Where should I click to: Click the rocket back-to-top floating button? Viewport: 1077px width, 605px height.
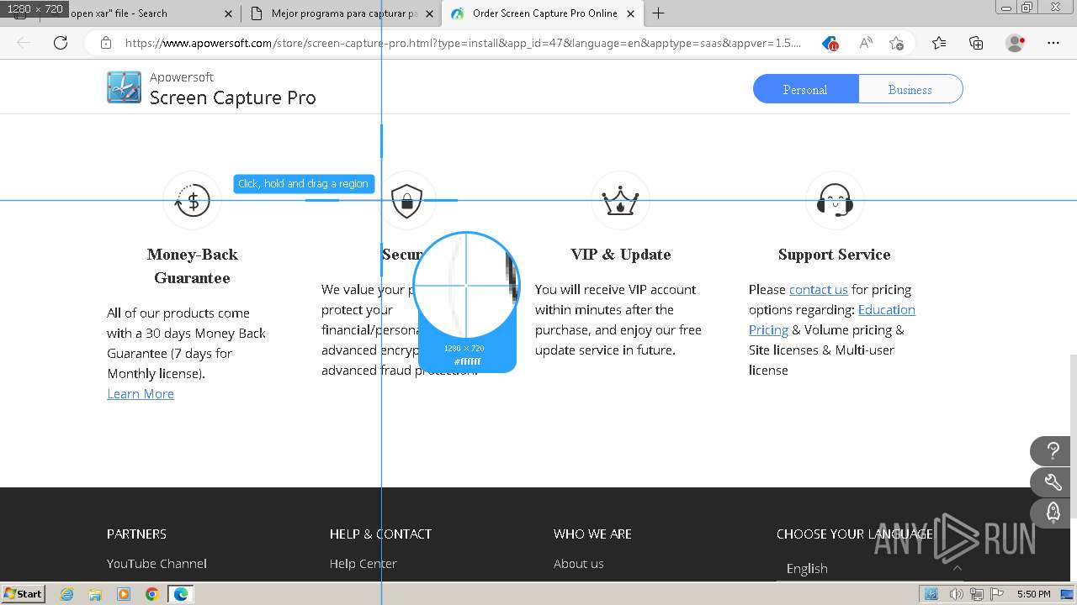tap(1053, 513)
